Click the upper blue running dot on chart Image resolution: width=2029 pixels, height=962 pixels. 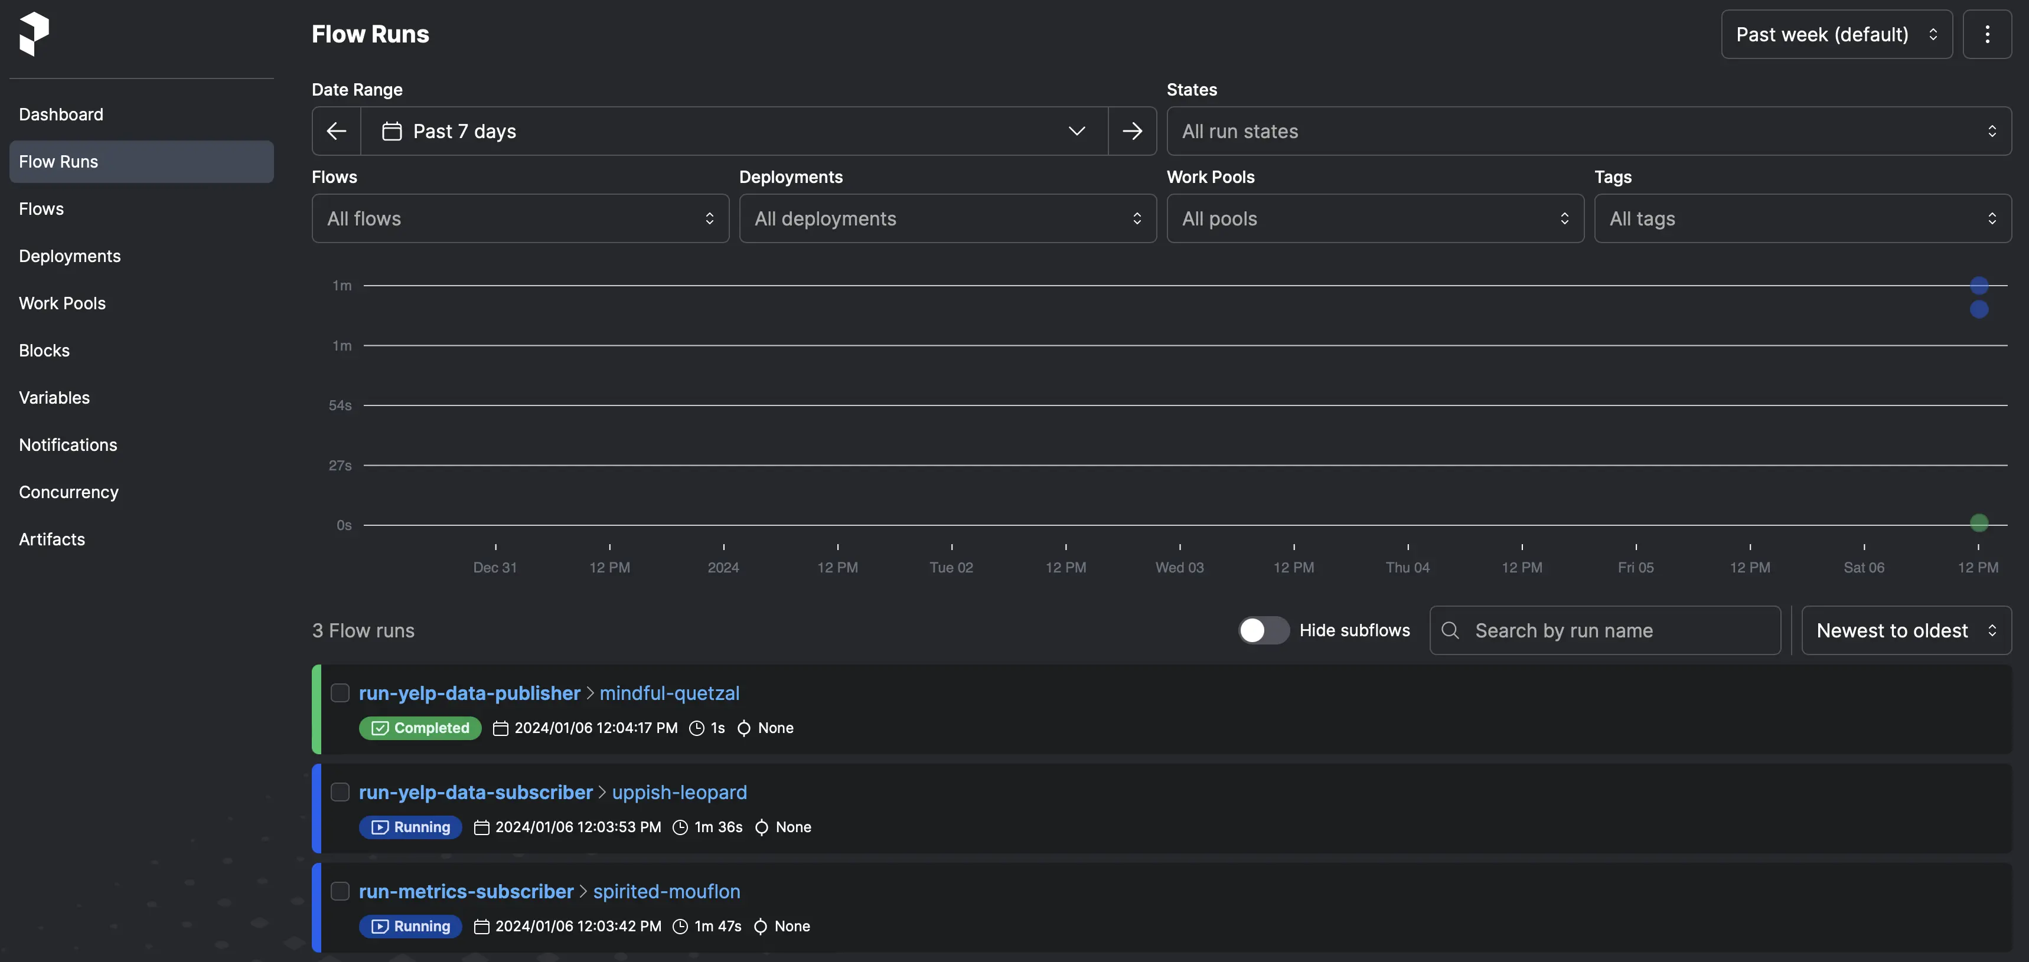[1979, 285]
